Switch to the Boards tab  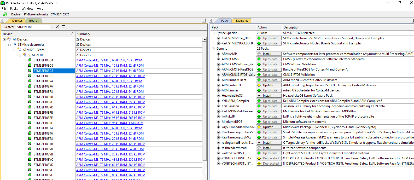point(34,21)
